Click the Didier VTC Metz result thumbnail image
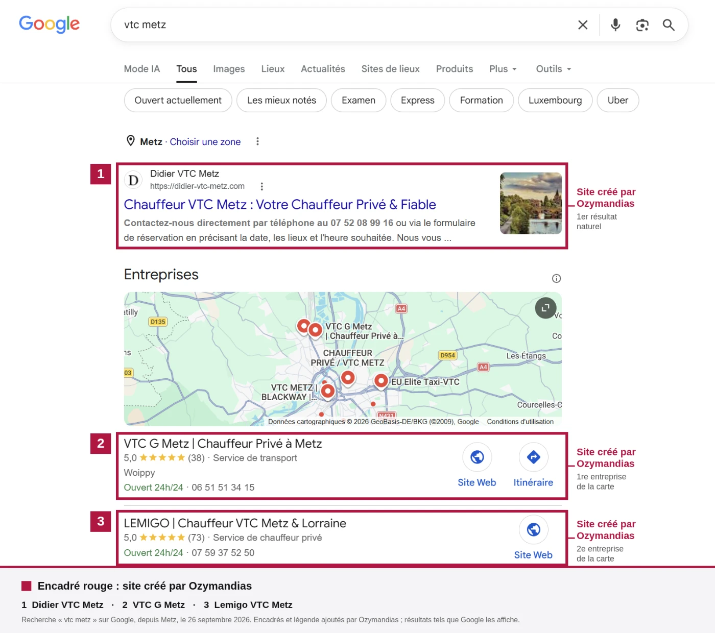Viewport: 715px width, 633px height. tap(531, 203)
